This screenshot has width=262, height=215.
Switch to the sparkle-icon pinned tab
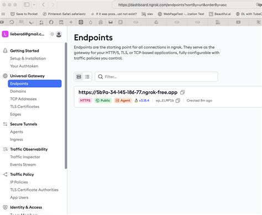coord(71,22)
